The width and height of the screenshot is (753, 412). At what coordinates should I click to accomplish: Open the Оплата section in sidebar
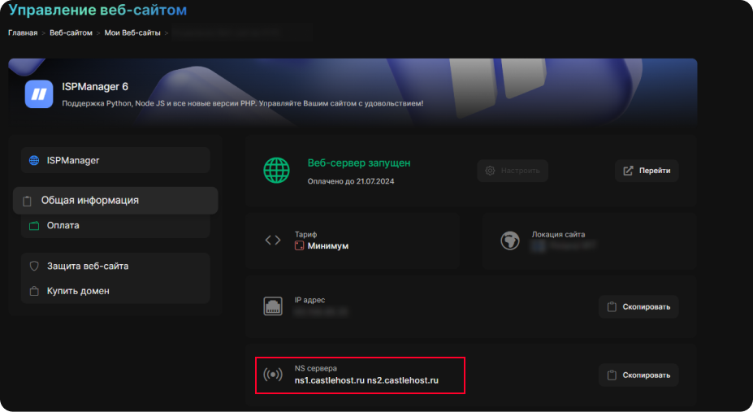[x=63, y=225]
